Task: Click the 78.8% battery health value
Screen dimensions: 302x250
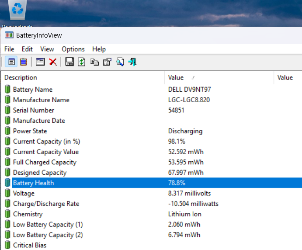Action: tap(177, 183)
